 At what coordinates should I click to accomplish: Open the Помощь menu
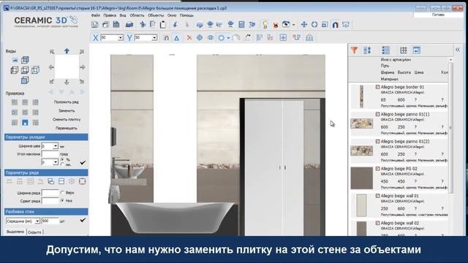tap(186, 15)
